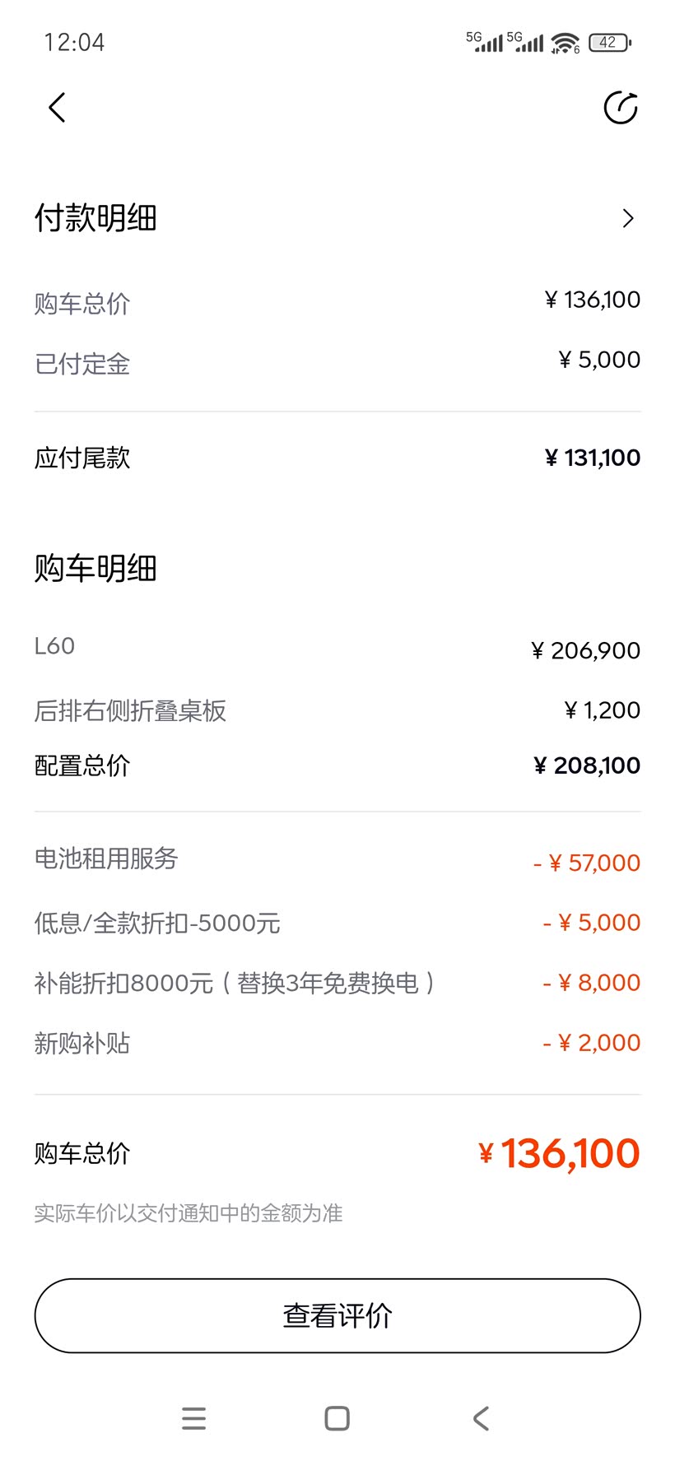Tap the 购车明细 section heading
The height and width of the screenshot is (1461, 675).
(x=95, y=568)
